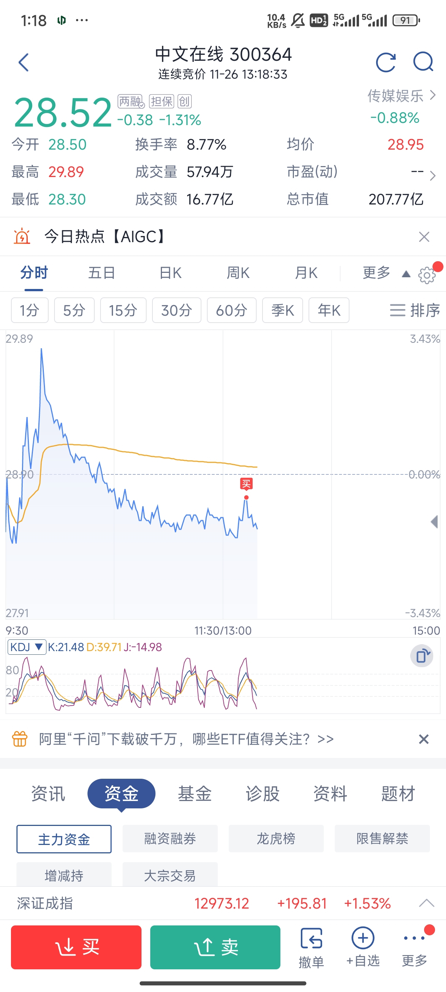The width and height of the screenshot is (446, 992).
Task: Switch to the 诊股 tab
Action: coord(262,793)
